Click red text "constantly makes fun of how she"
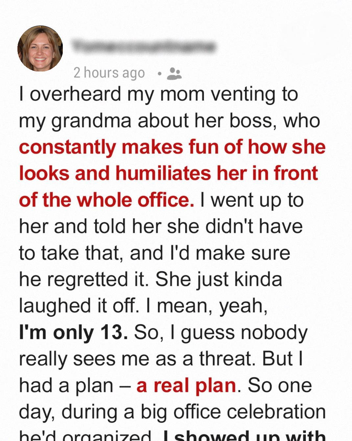Screen dimensions: 352x441 [x=172, y=147]
